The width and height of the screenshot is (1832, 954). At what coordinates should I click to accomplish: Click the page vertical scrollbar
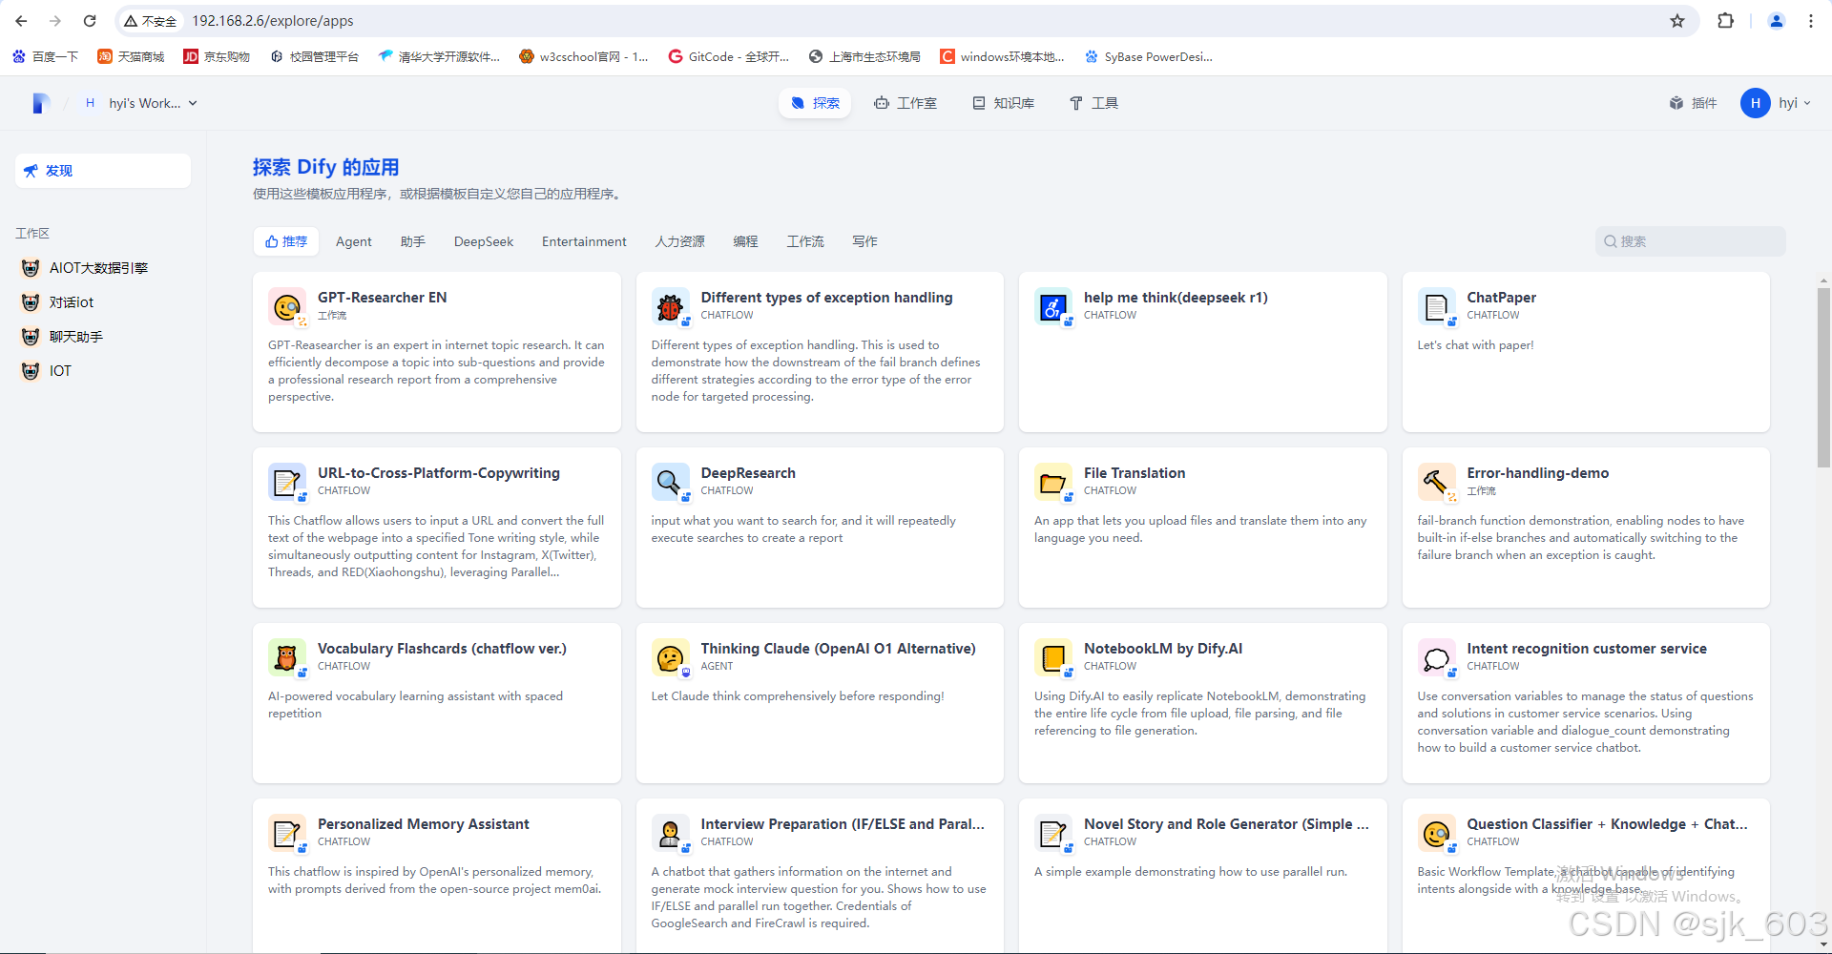coord(1823,377)
